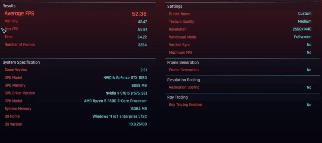Select the 2560x1440 resolution value
Image resolution: width=322 pixels, height=143 pixels.
point(302,29)
